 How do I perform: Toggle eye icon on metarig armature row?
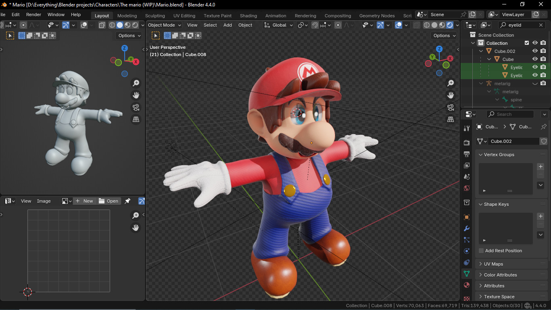coord(535,84)
